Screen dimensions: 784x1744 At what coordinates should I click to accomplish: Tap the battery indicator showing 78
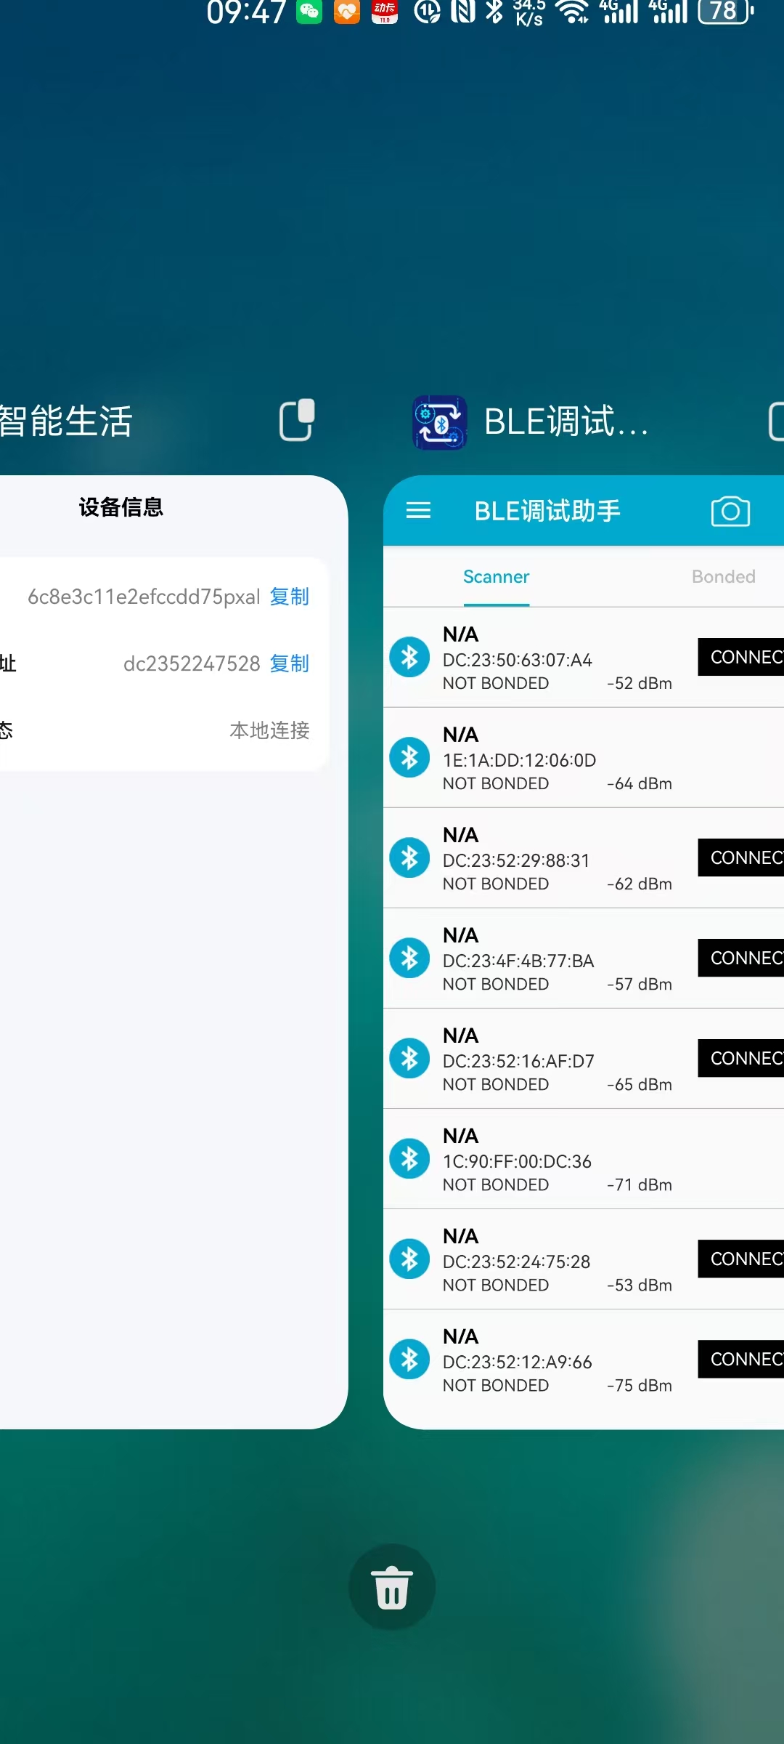(726, 12)
